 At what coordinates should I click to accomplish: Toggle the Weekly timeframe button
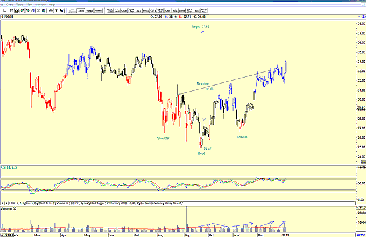point(90,10)
